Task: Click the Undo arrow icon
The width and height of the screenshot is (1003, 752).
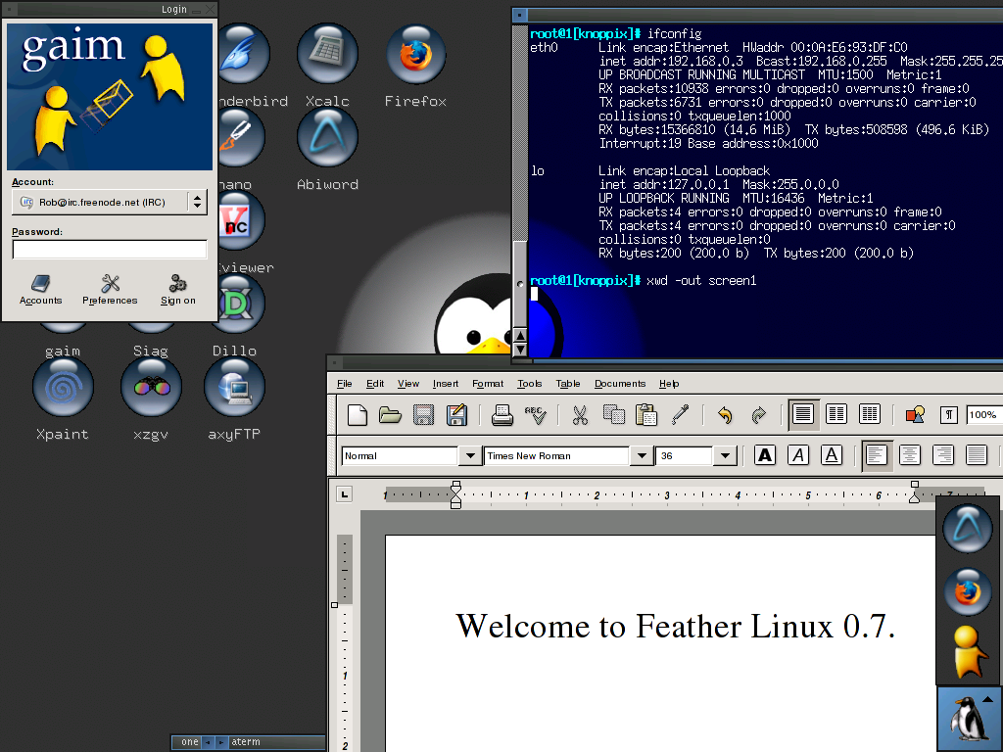Action: click(725, 414)
